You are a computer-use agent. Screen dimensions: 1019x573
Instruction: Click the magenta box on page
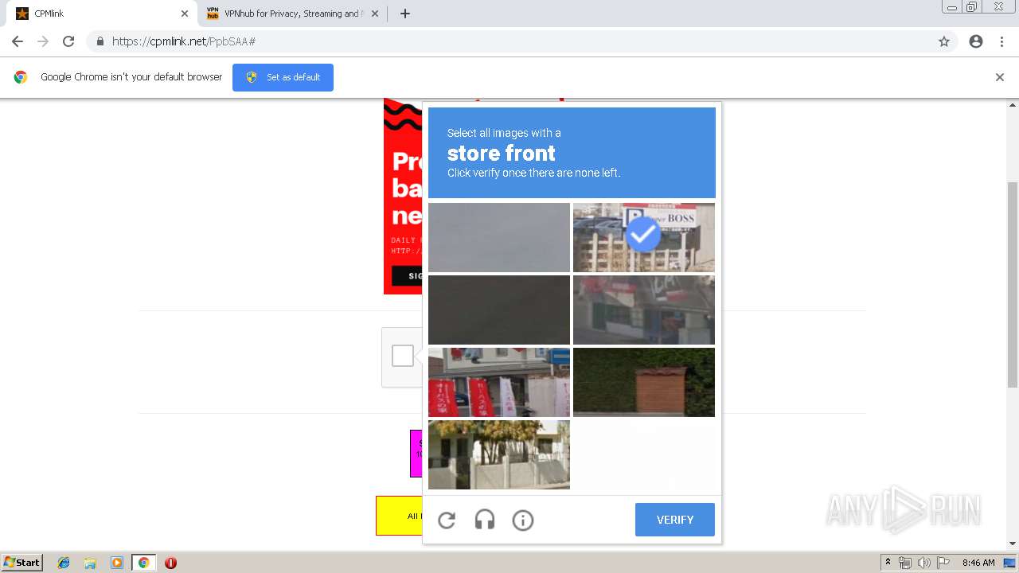[416, 454]
